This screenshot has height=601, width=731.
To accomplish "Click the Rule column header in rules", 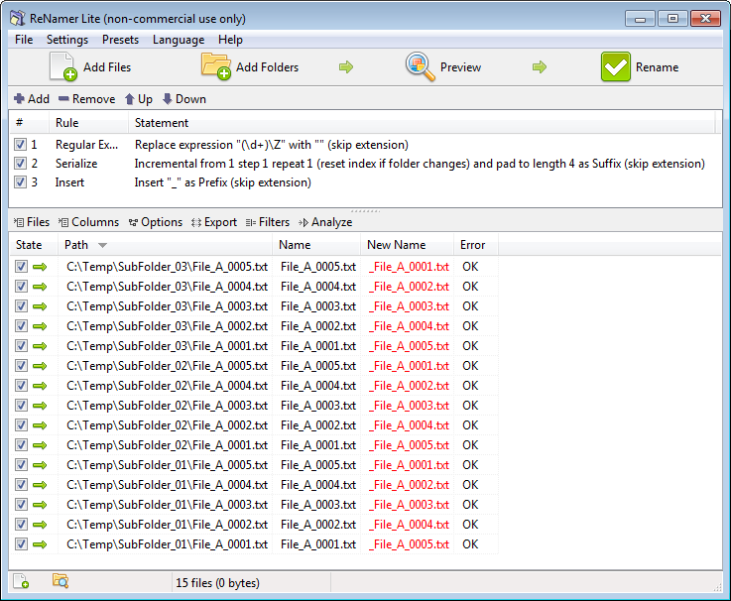I will [88, 123].
